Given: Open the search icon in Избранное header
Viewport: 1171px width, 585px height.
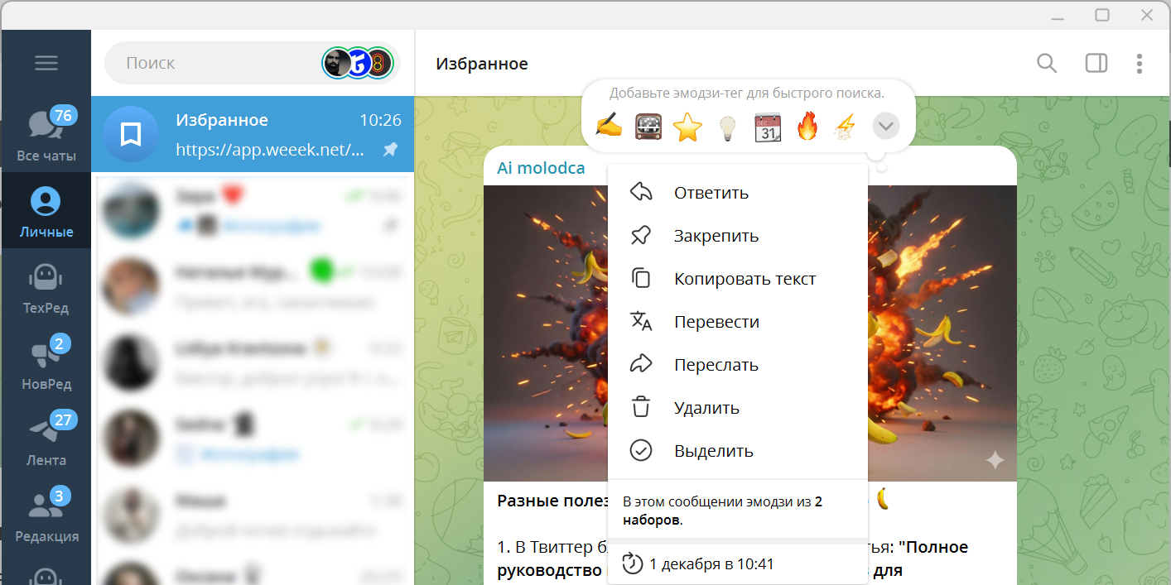Looking at the screenshot, I should [1046, 63].
